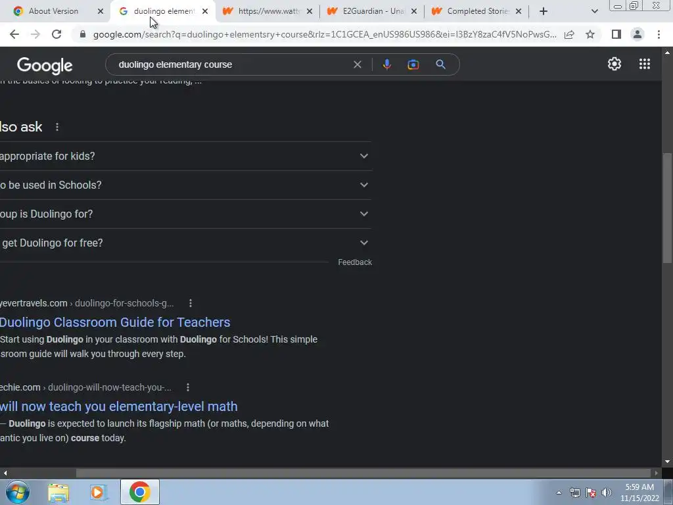
Task: Open Chrome side panel
Action: pyautogui.click(x=616, y=34)
